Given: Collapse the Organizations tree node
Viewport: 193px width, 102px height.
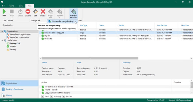Looking at the screenshot, I should pyautogui.click(x=2, y=31).
